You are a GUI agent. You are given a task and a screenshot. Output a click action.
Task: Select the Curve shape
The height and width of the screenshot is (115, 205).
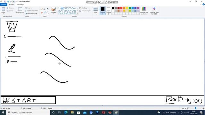(x=62, y=8)
